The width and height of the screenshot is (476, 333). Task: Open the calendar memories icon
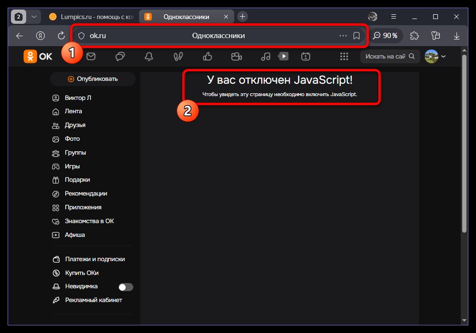[306, 57]
